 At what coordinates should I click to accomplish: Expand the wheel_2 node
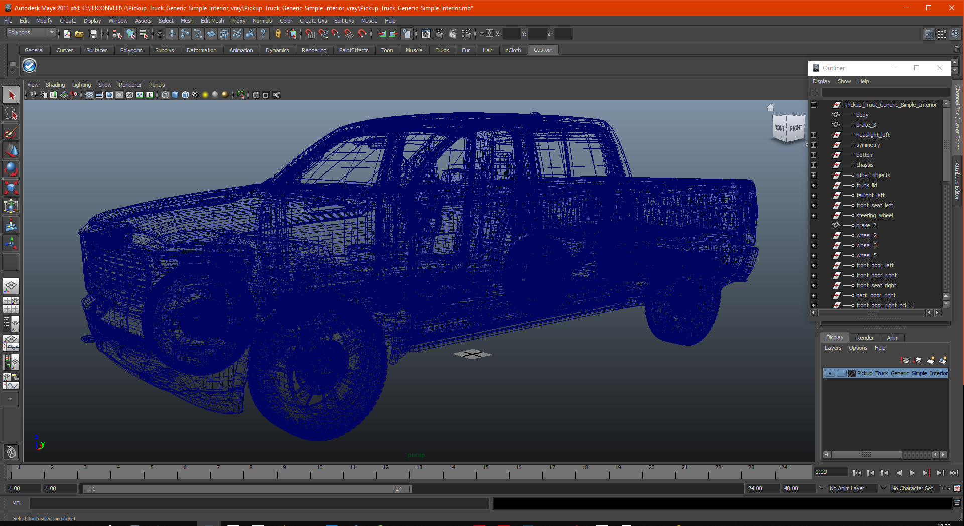pyautogui.click(x=813, y=235)
